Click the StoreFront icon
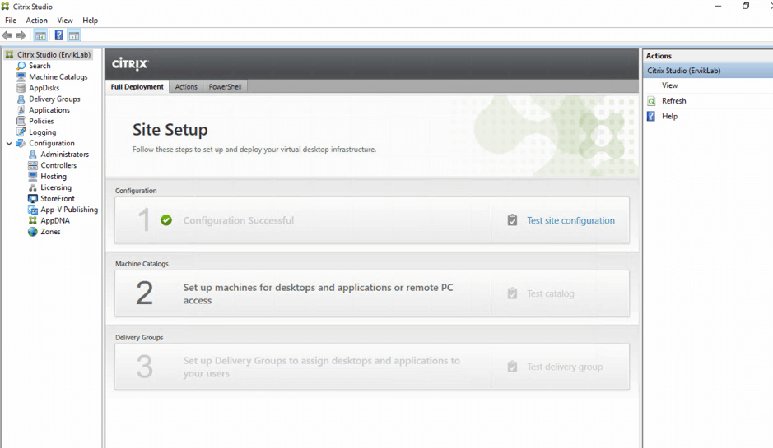The height and width of the screenshot is (448, 773). (x=33, y=198)
